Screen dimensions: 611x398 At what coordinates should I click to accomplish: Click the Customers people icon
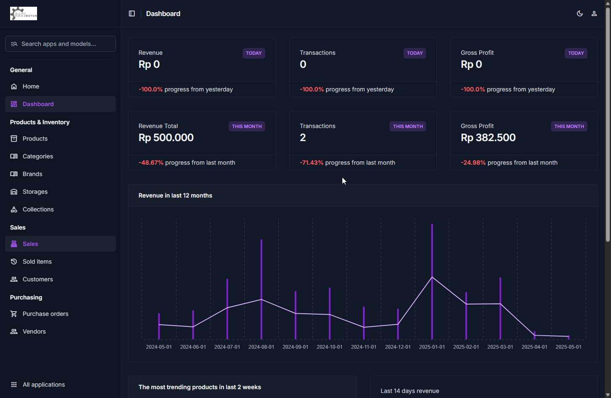coord(14,279)
